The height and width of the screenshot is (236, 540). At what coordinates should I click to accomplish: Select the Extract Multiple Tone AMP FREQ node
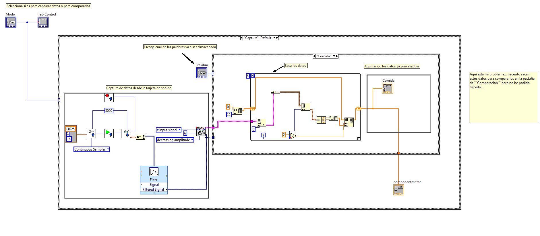201,131
